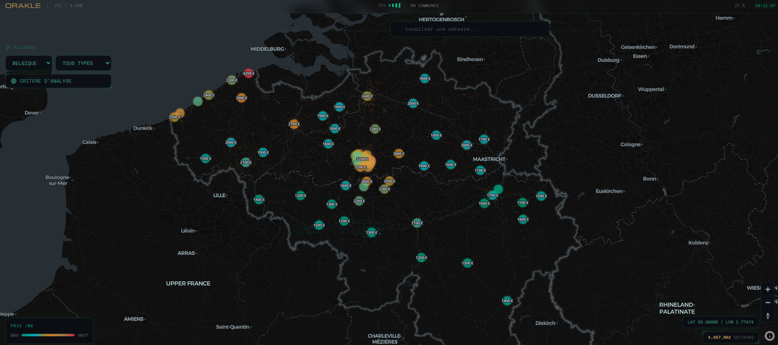Click the 16:11:07 clock readout
This screenshot has height=345, width=778.
point(765,6)
